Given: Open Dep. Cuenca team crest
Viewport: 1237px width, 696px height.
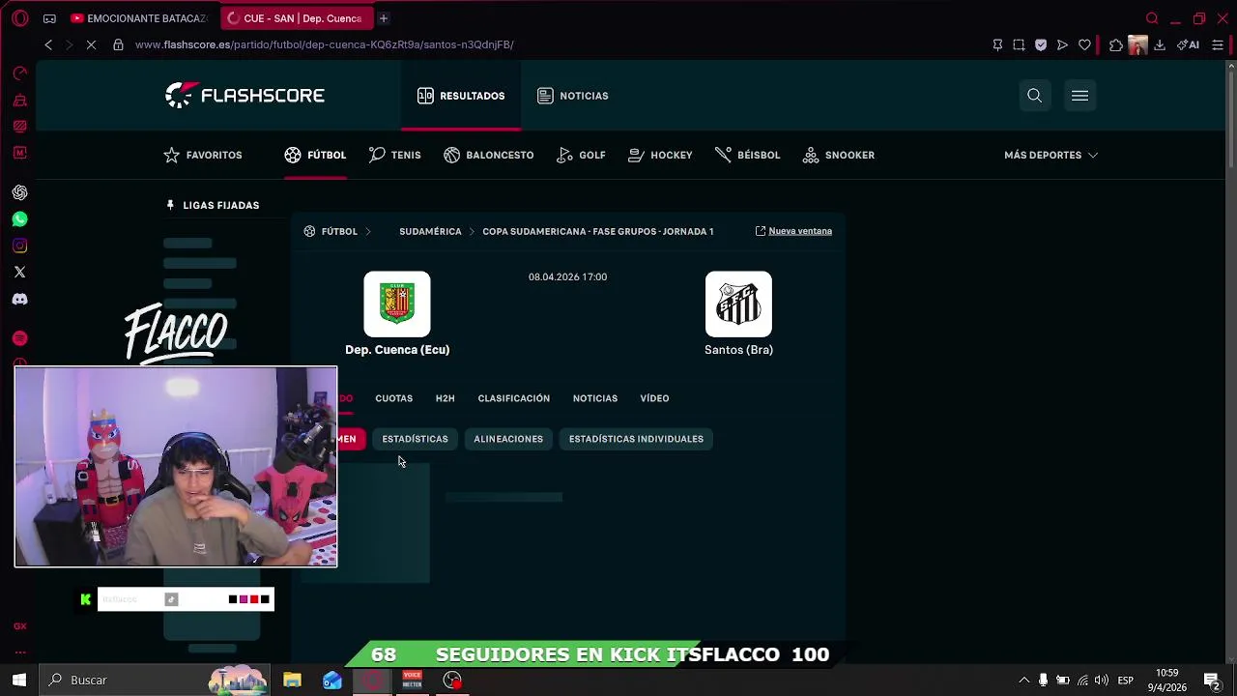Looking at the screenshot, I should click(397, 304).
